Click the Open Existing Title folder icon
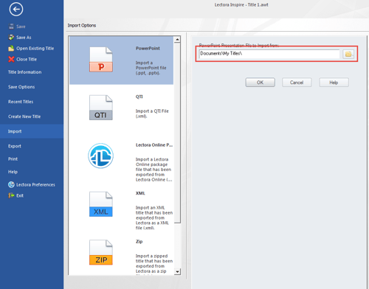 tap(11, 49)
